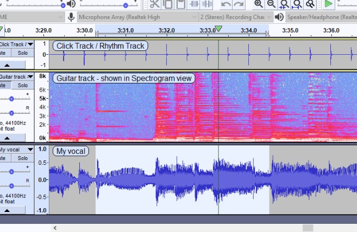Click the playback volume slider knob
The image size is (357, 232).
coord(126,5)
